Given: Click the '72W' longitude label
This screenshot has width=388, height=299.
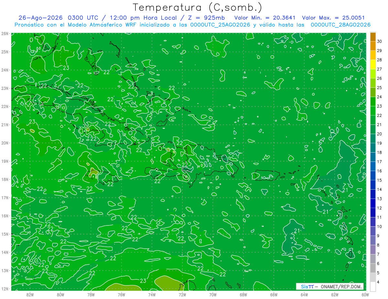Looking at the screenshot, I should 182,294.
